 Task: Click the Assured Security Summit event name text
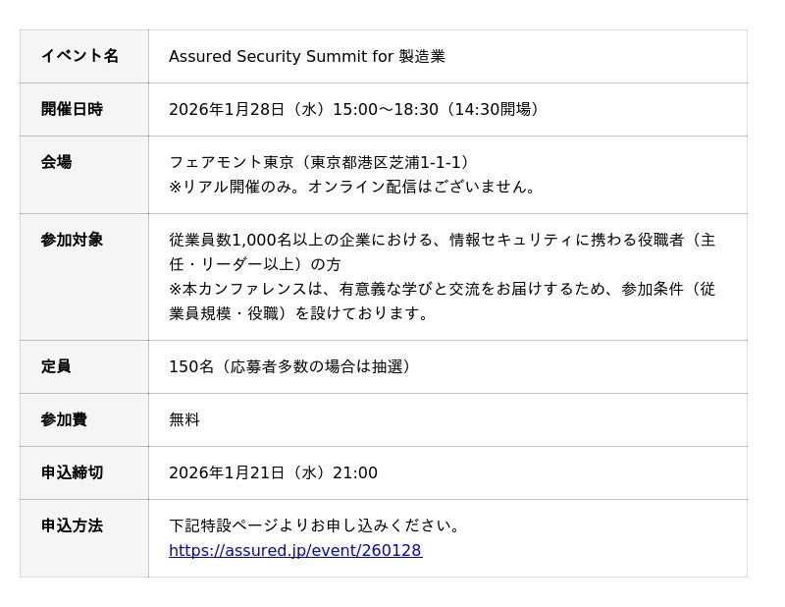(x=306, y=57)
